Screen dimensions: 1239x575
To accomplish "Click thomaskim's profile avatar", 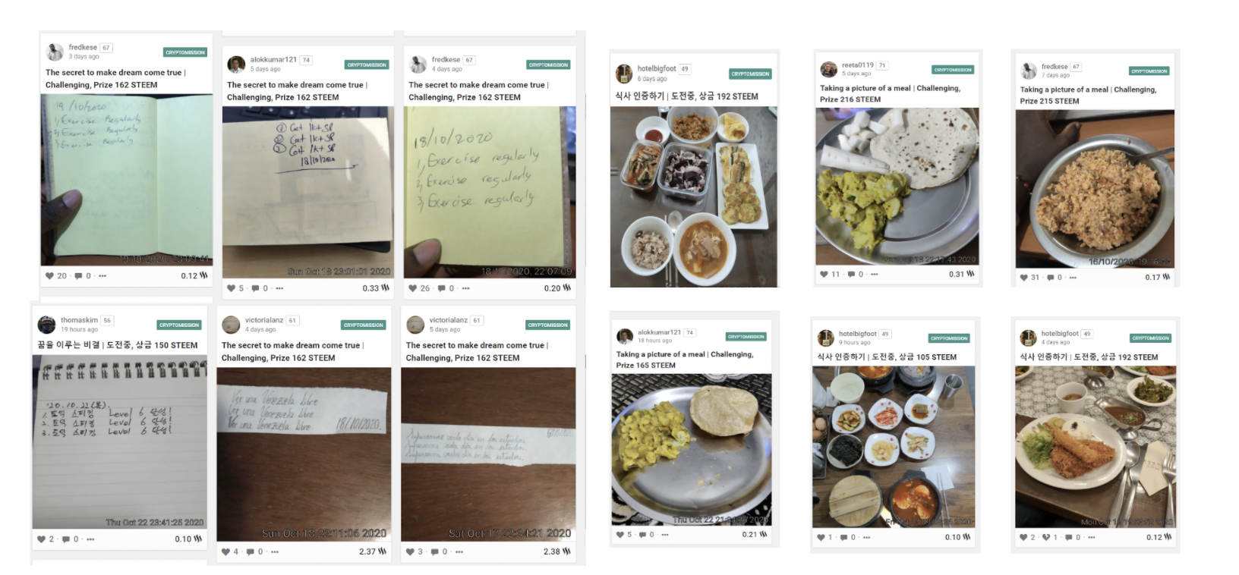I will click(47, 325).
